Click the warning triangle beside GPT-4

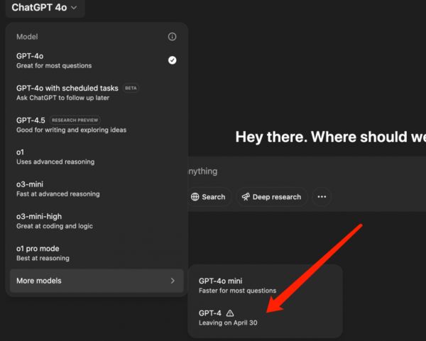tap(229, 313)
